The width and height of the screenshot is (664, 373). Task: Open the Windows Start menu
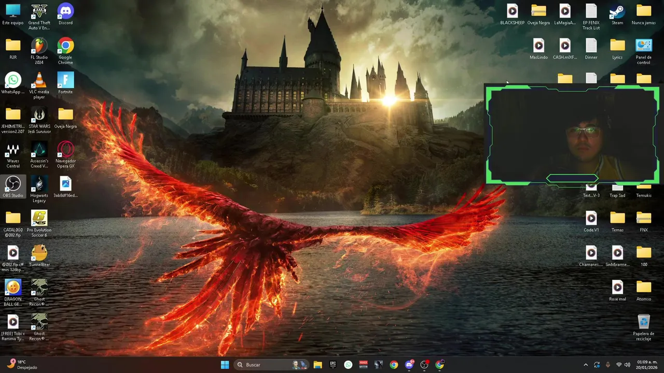[x=225, y=365]
